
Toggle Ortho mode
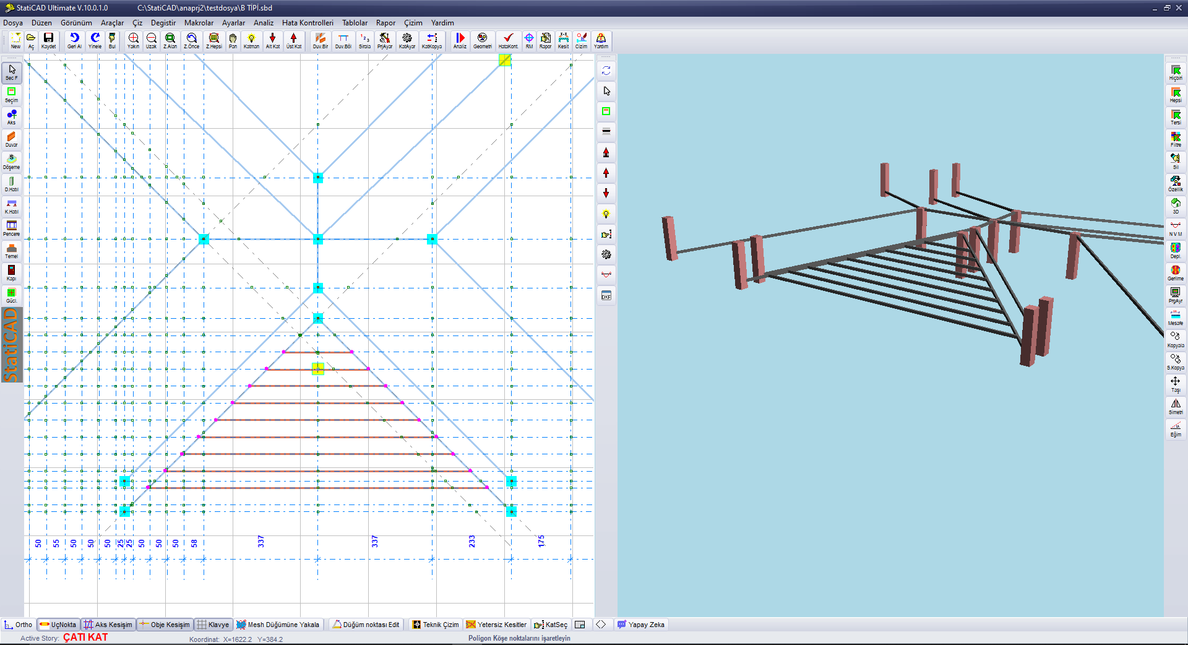19,625
